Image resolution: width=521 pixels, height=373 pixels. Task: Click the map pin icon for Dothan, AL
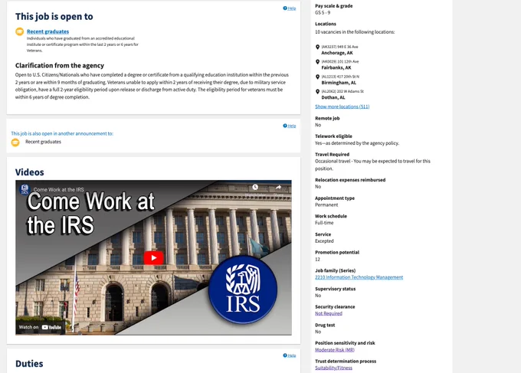click(318, 92)
